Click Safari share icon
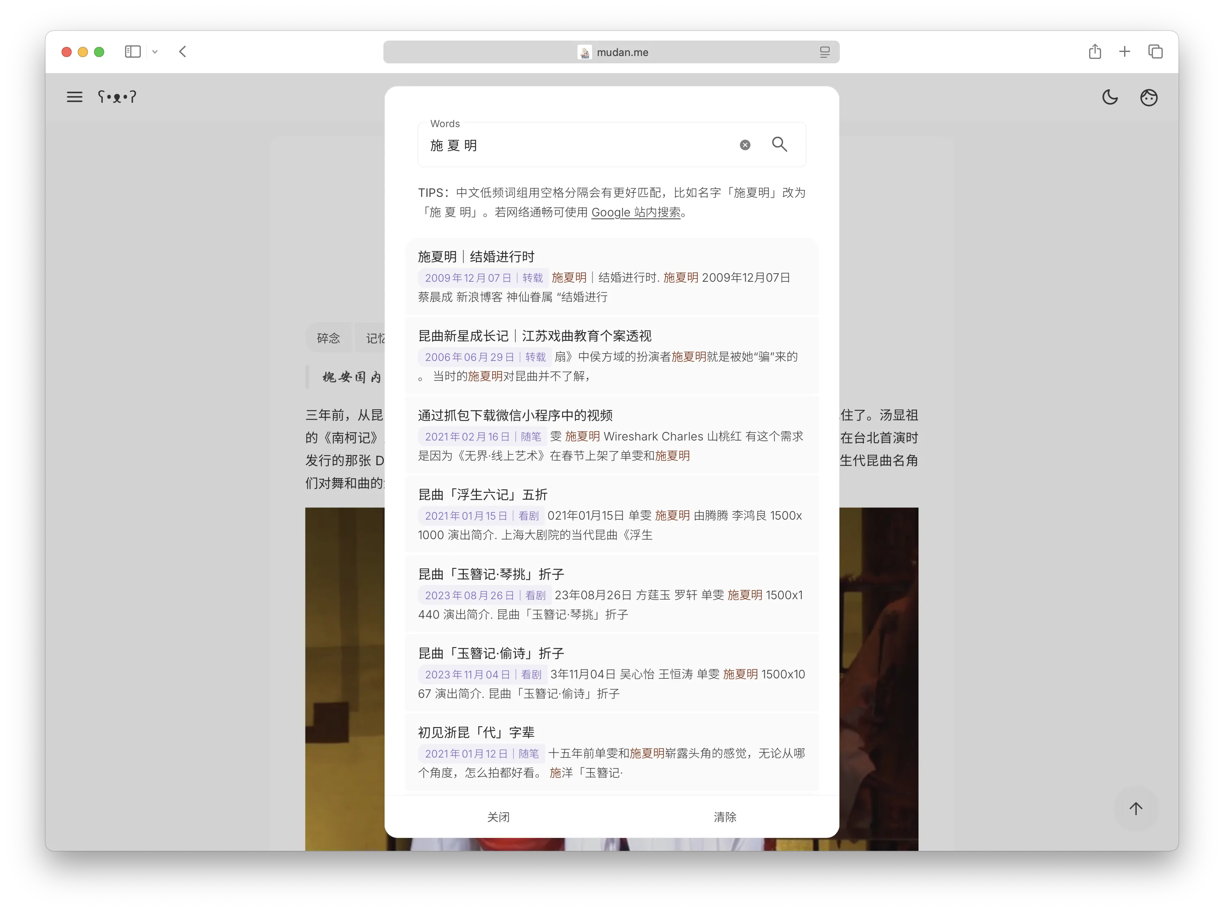1224x911 pixels. [1094, 52]
